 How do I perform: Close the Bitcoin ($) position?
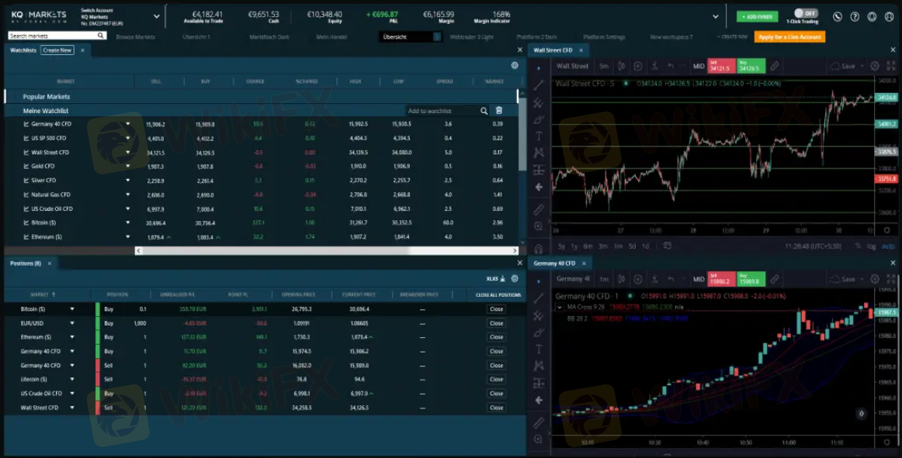496,309
